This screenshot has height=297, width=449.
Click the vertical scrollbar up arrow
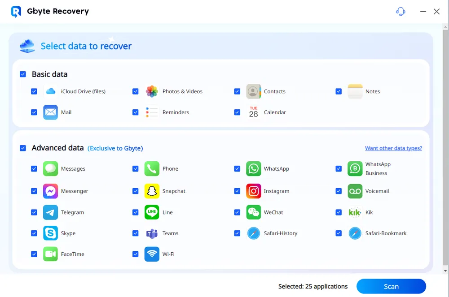(x=445, y=27)
